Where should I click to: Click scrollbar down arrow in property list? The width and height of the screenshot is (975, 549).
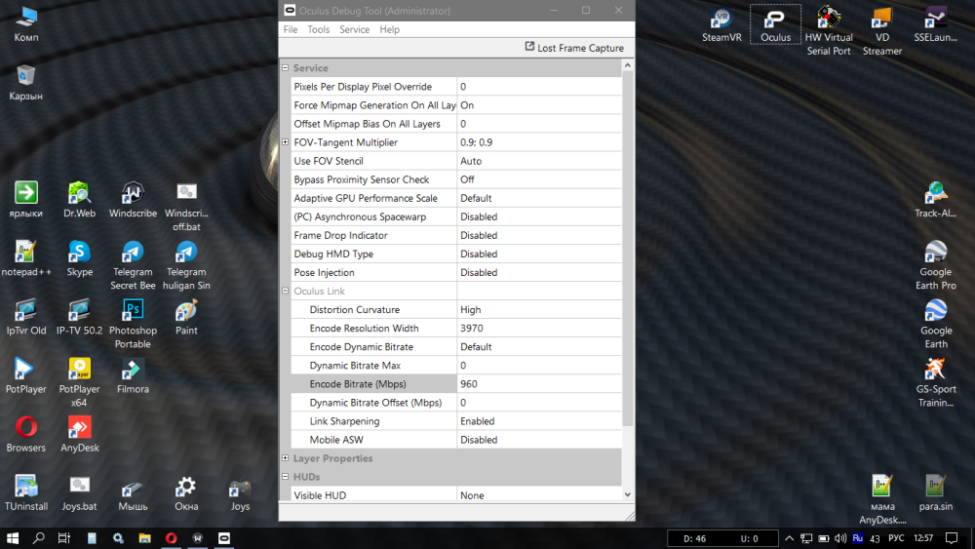point(627,494)
